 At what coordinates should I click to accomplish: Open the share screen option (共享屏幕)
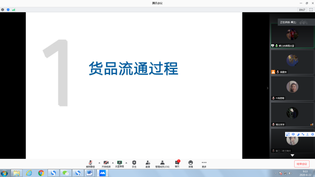click(x=119, y=164)
